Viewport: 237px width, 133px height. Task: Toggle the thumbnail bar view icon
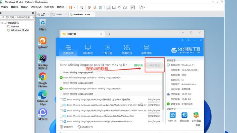114,7
